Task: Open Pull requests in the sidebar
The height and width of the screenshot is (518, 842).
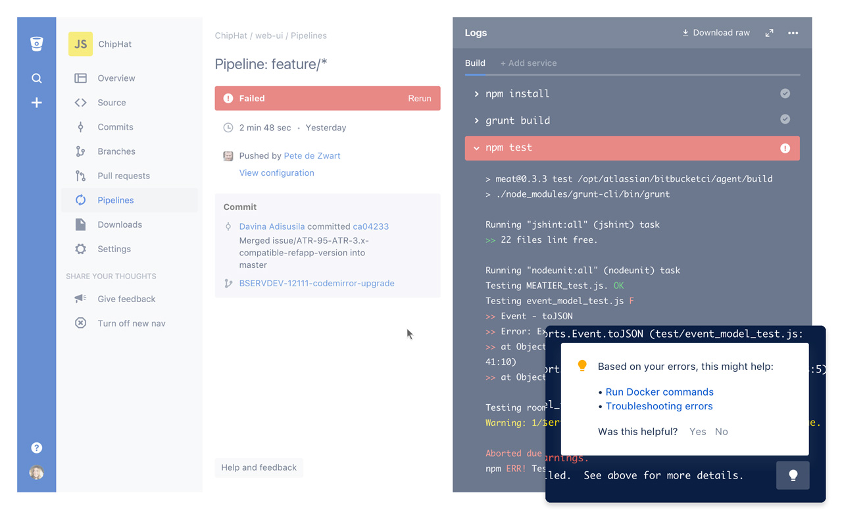Action: pyautogui.click(x=124, y=176)
